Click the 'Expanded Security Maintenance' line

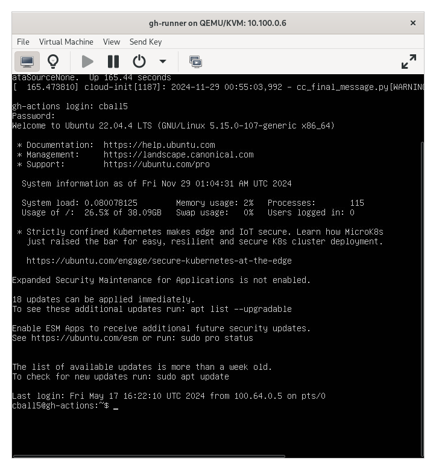pyautogui.click(x=161, y=281)
